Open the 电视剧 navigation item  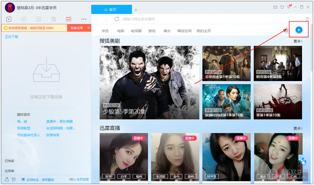point(136,31)
